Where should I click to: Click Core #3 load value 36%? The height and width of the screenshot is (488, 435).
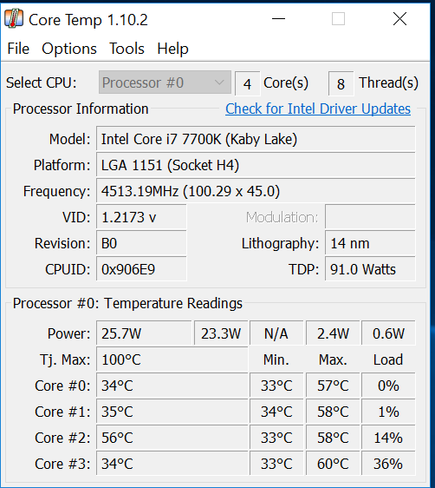[x=388, y=464]
